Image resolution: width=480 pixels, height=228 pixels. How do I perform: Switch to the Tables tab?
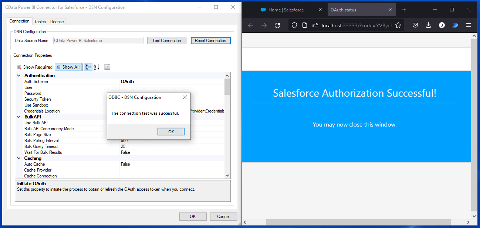point(40,22)
